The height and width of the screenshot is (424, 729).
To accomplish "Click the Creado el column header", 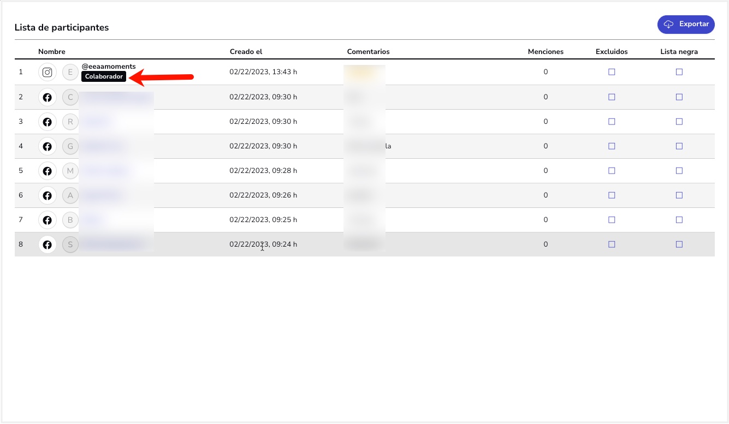I will pyautogui.click(x=246, y=52).
